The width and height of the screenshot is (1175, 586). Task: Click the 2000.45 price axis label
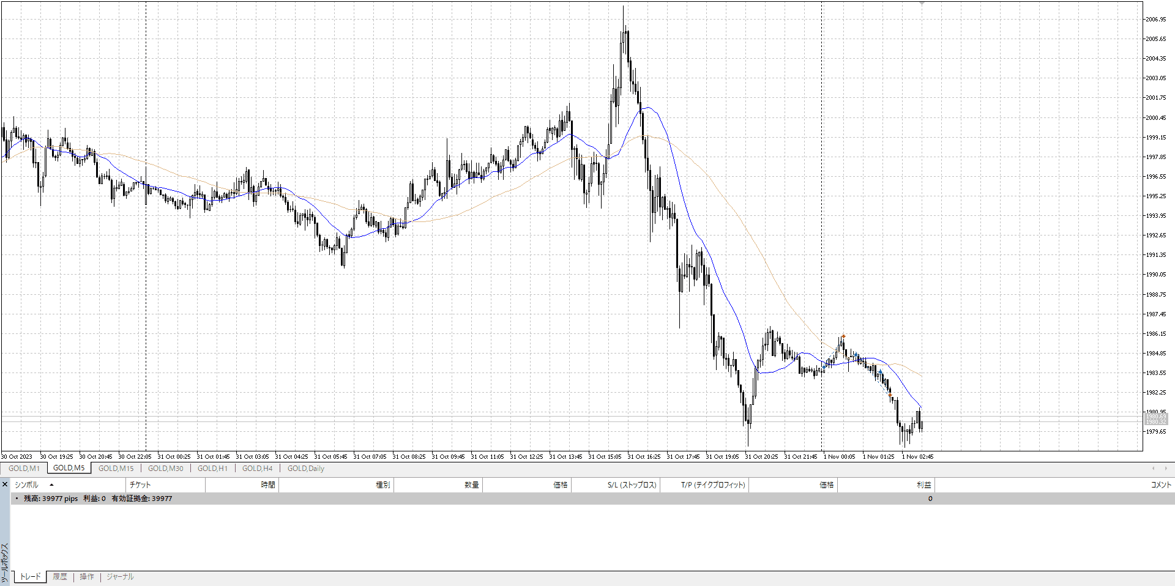coord(1155,117)
